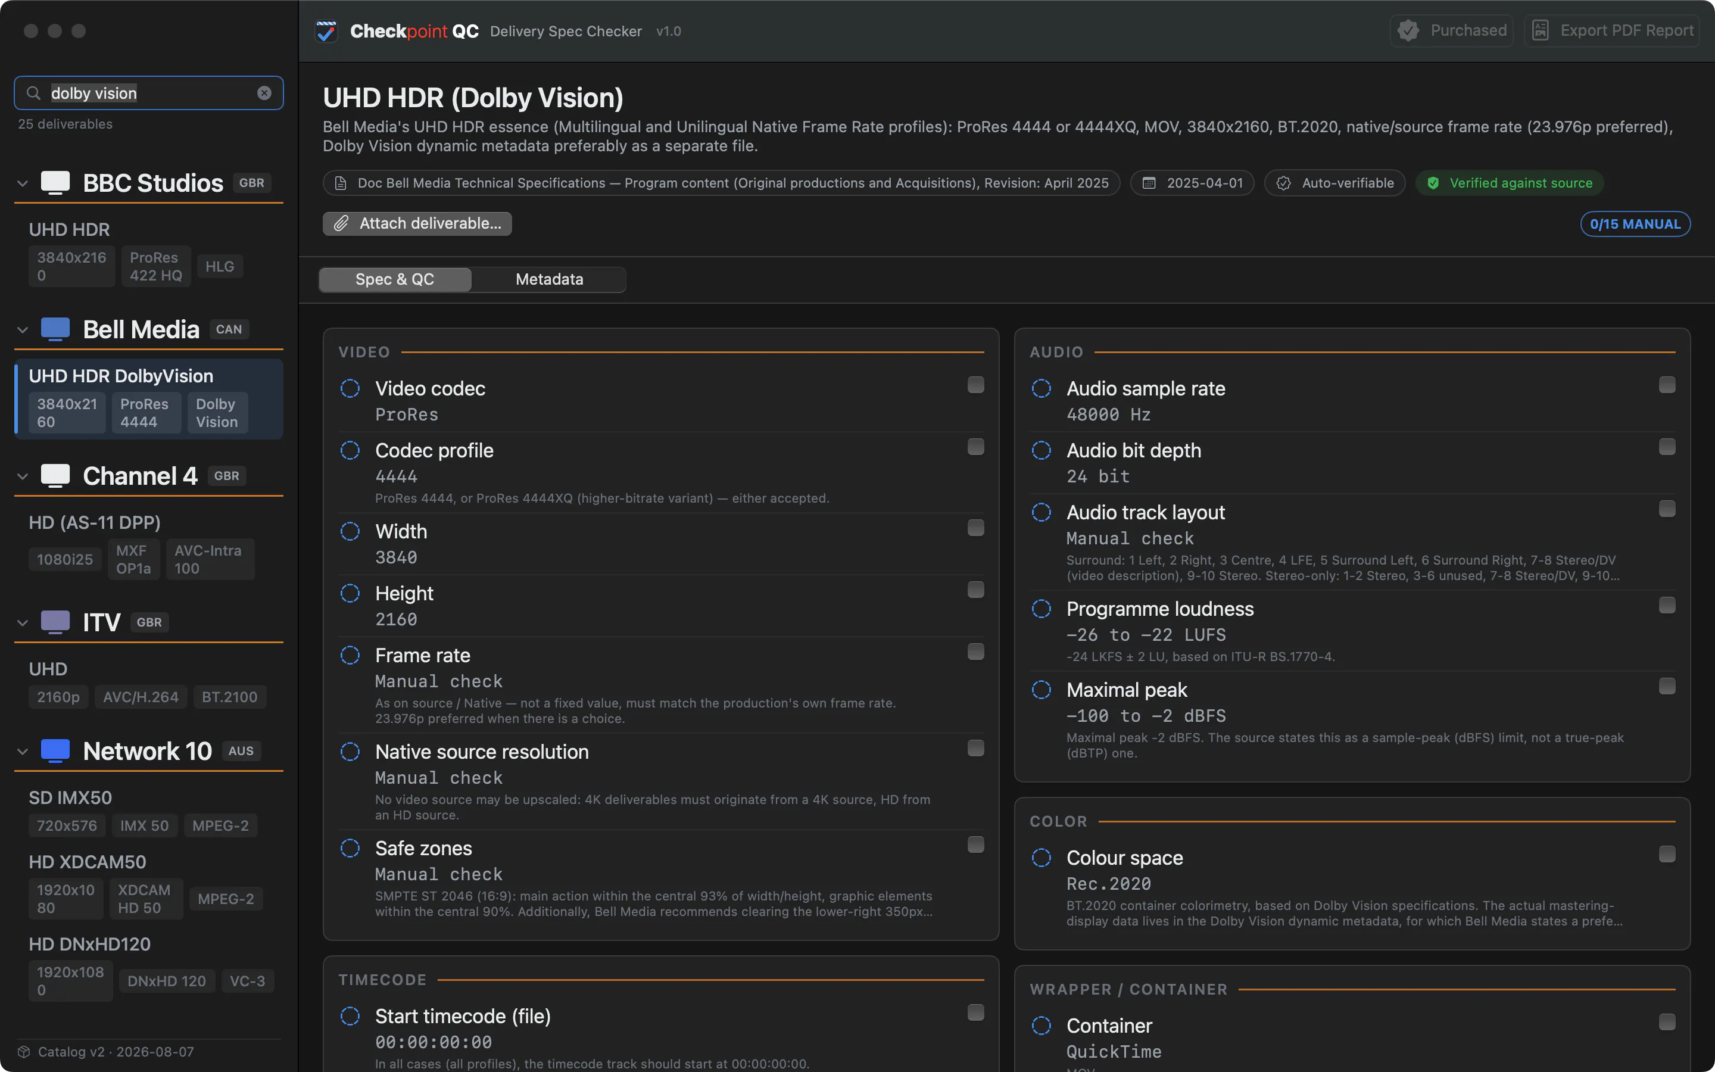The width and height of the screenshot is (1715, 1072).
Task: Click the Purchased badge seal icon
Action: pyautogui.click(x=1408, y=30)
